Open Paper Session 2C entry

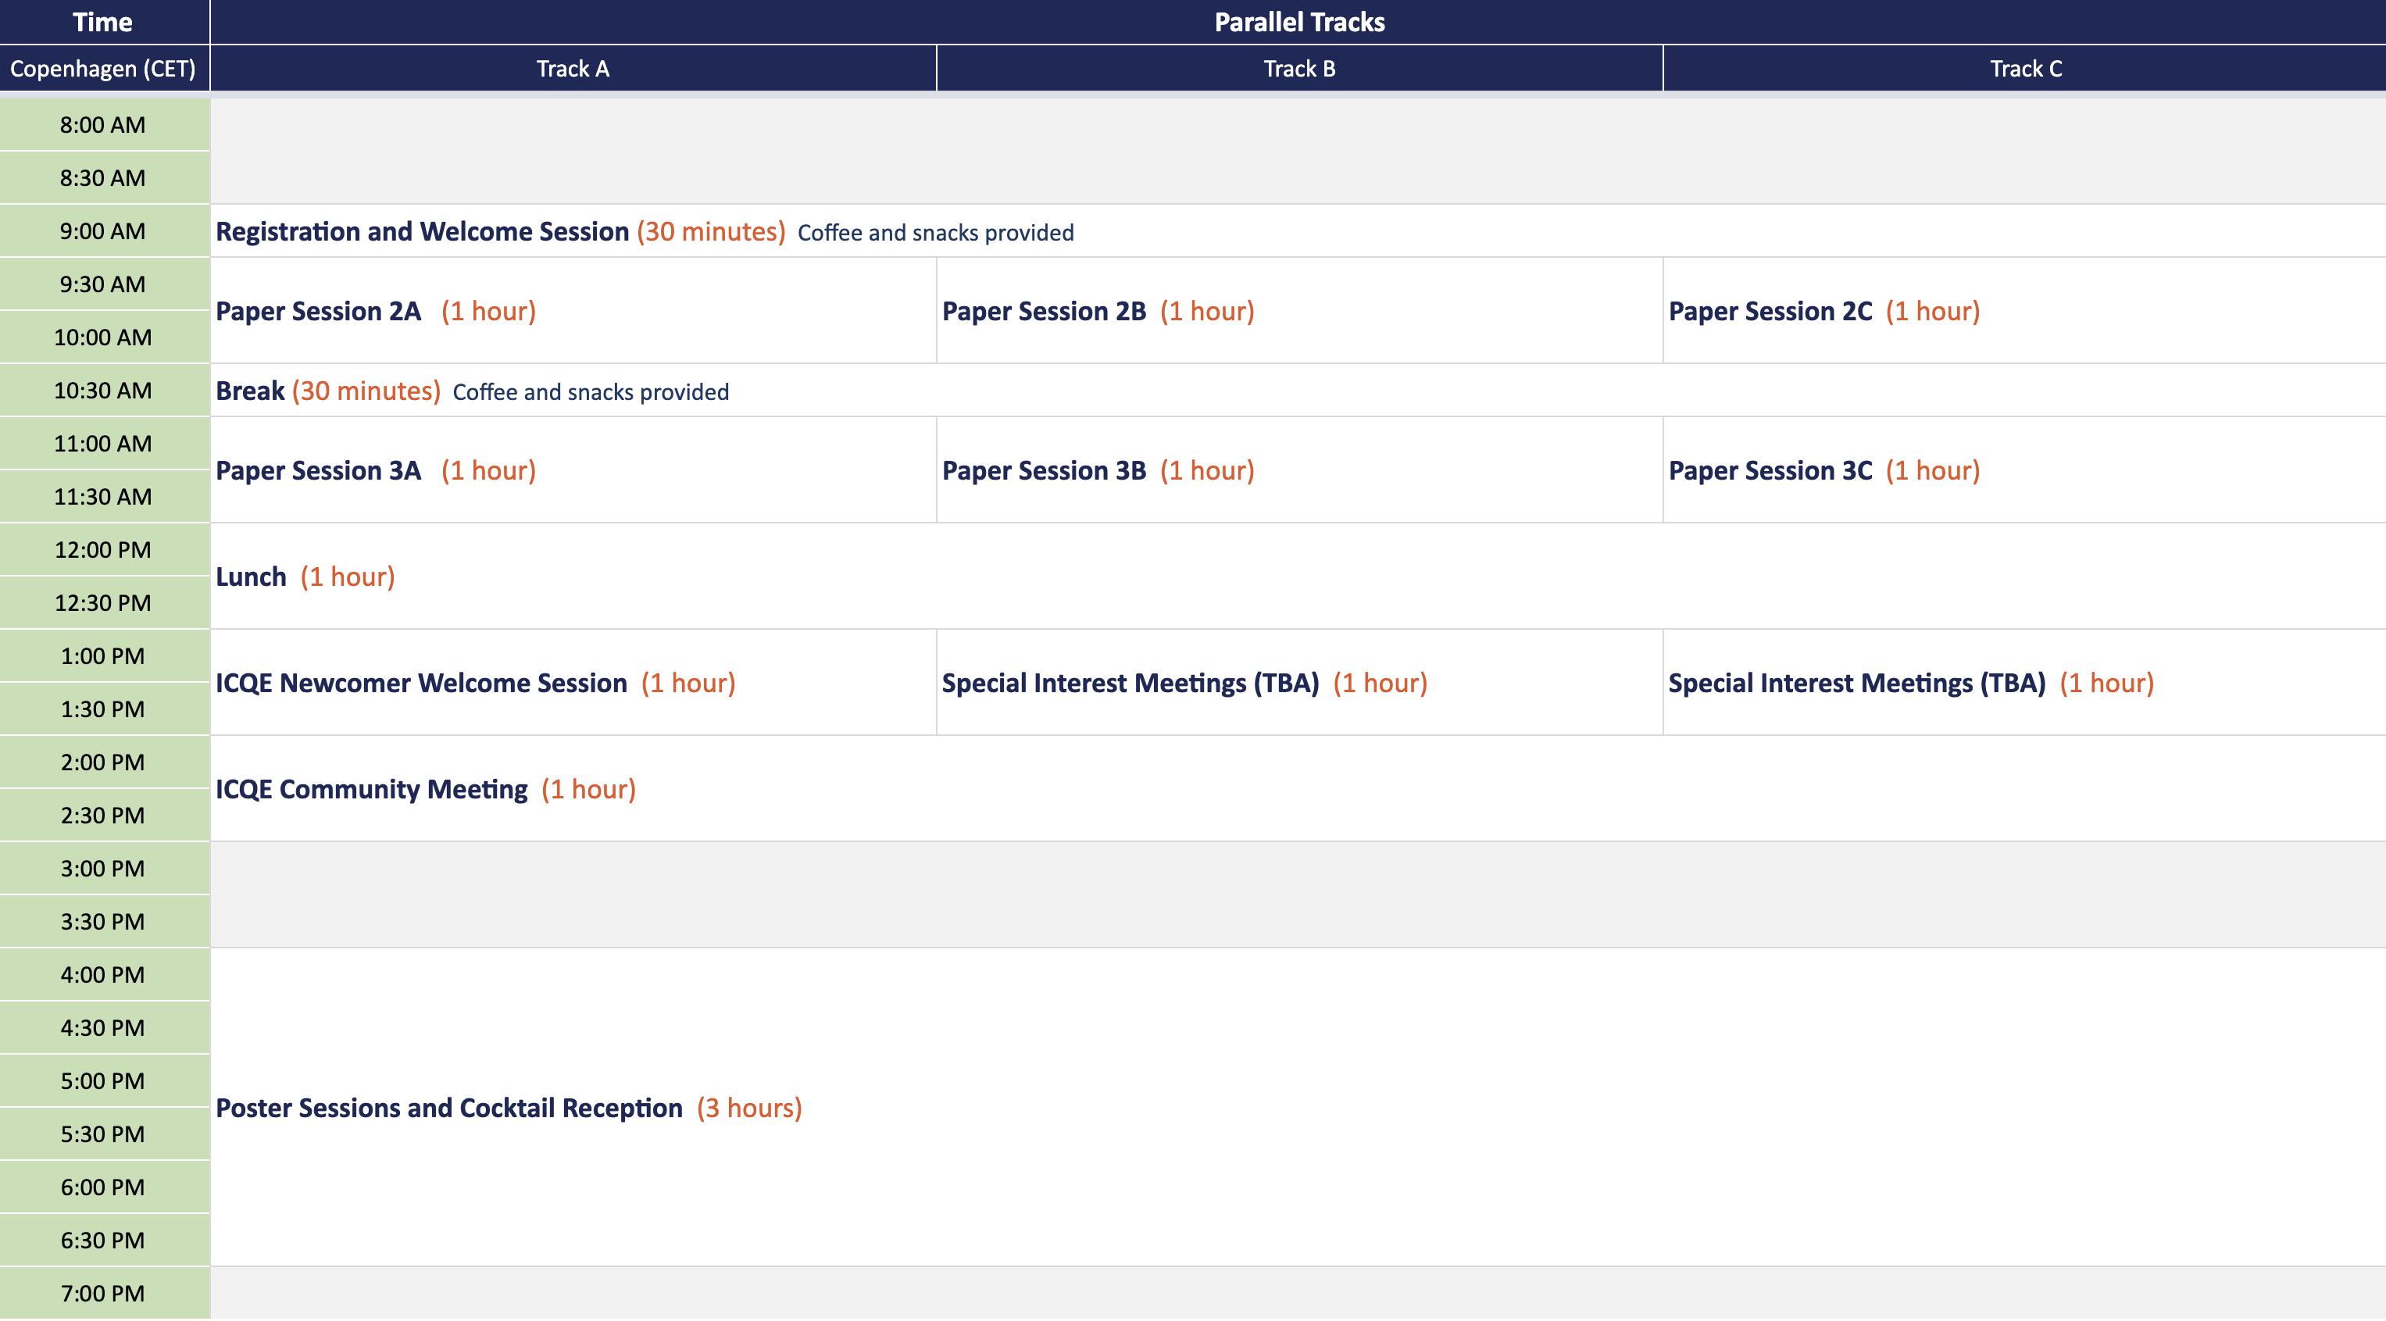pos(2026,310)
